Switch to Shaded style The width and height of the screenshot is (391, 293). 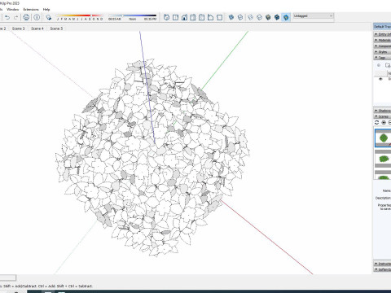click(268, 17)
